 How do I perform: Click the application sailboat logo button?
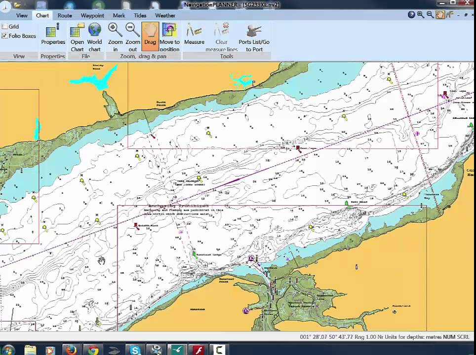(5, 7)
